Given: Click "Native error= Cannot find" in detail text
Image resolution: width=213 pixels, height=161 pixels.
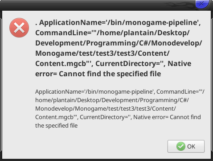Looking at the screenshot, I should (x=167, y=117).
